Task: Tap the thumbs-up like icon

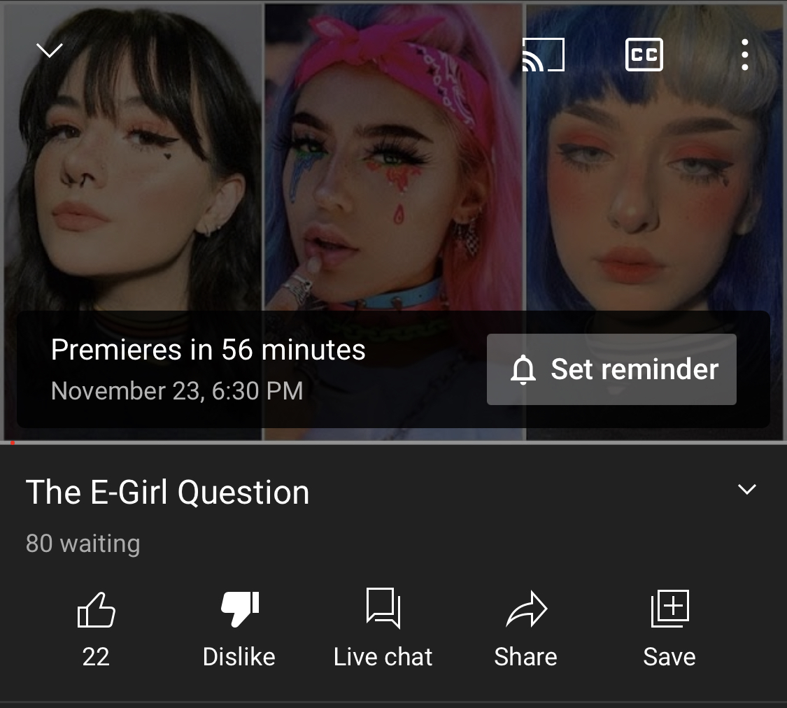Action: coord(96,609)
